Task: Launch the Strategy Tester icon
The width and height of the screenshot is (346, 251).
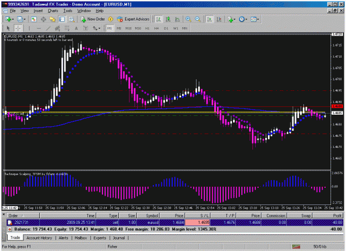Action: point(71,19)
